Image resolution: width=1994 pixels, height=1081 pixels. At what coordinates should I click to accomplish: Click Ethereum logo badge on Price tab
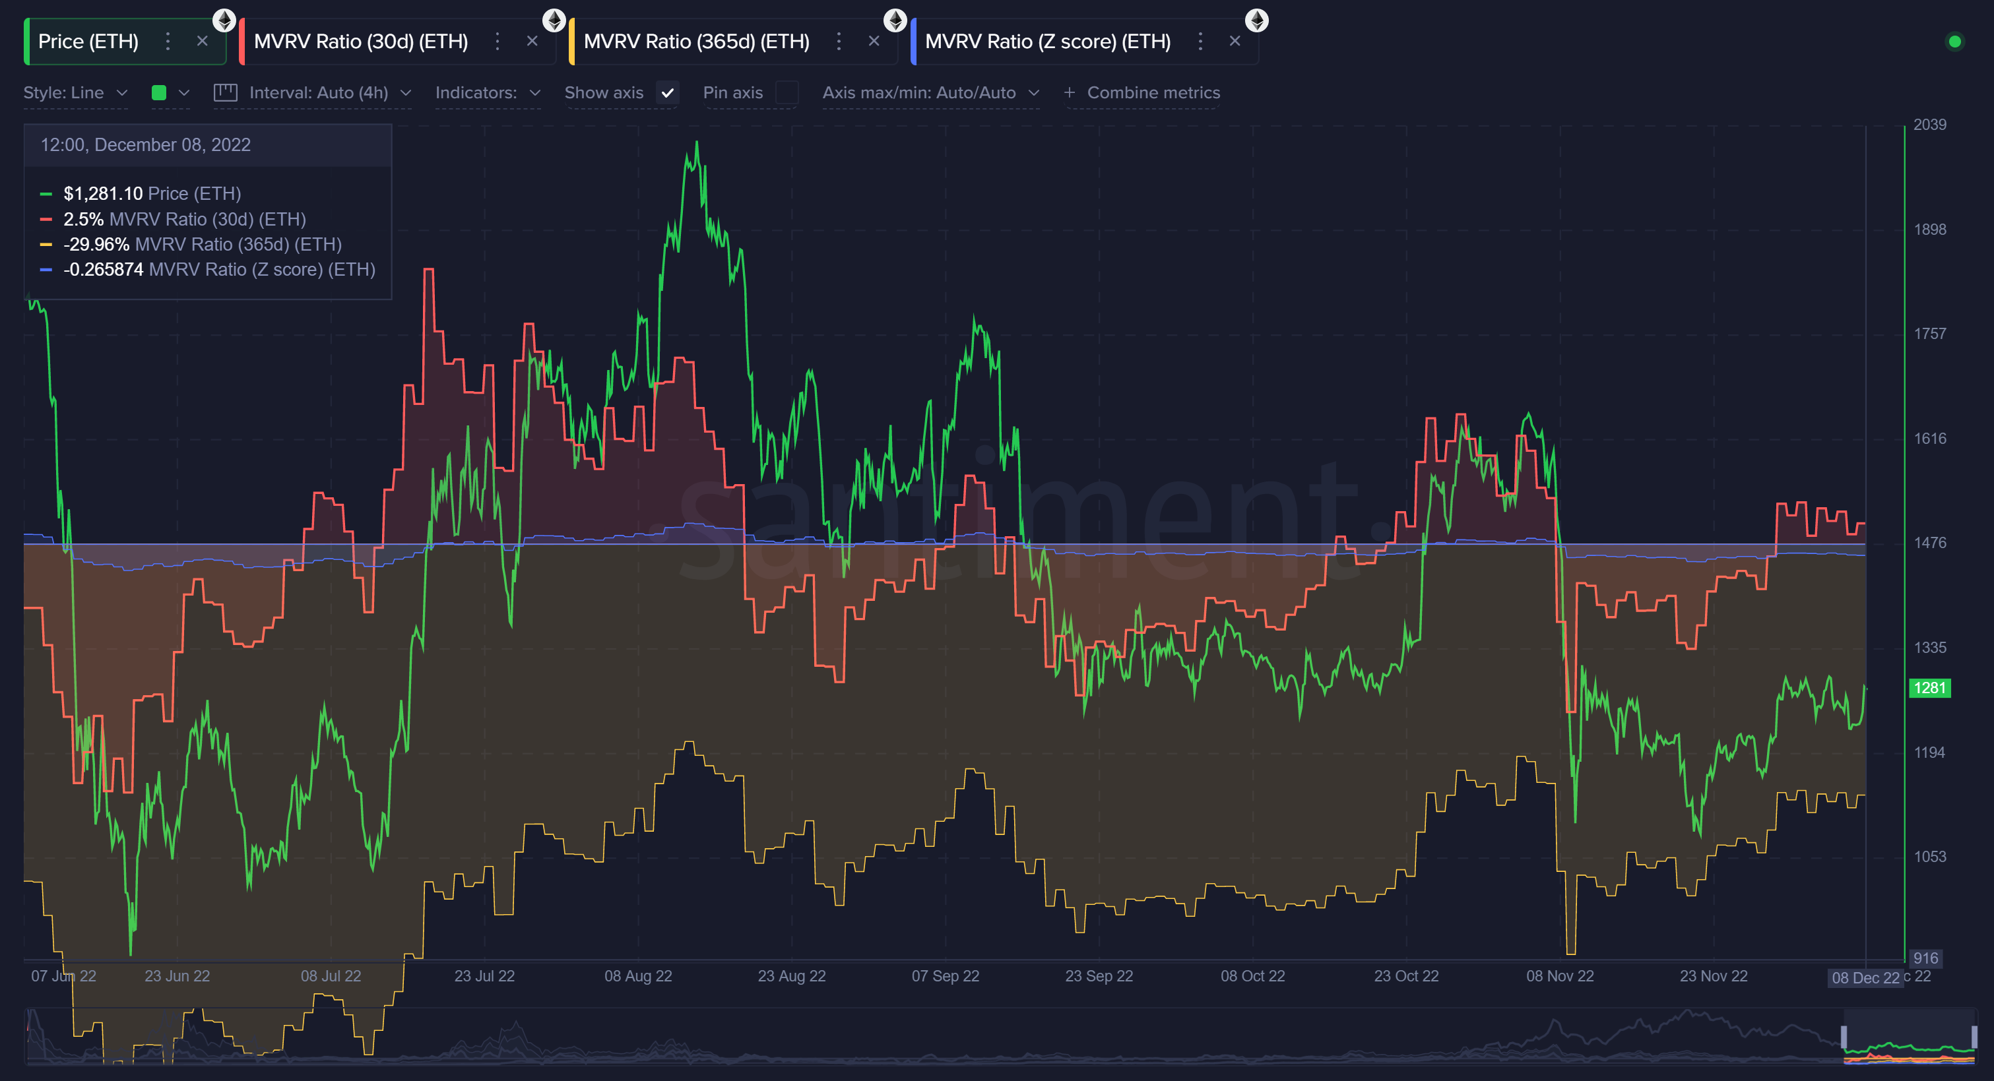224,20
